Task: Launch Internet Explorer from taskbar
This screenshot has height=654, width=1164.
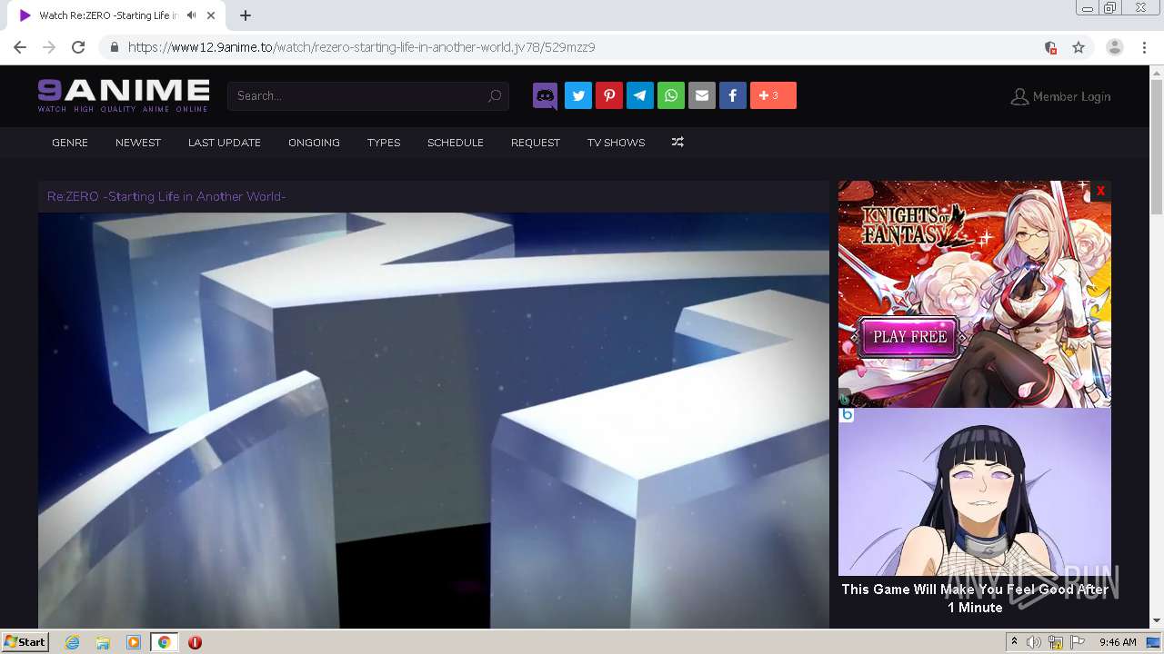Action: (x=73, y=642)
